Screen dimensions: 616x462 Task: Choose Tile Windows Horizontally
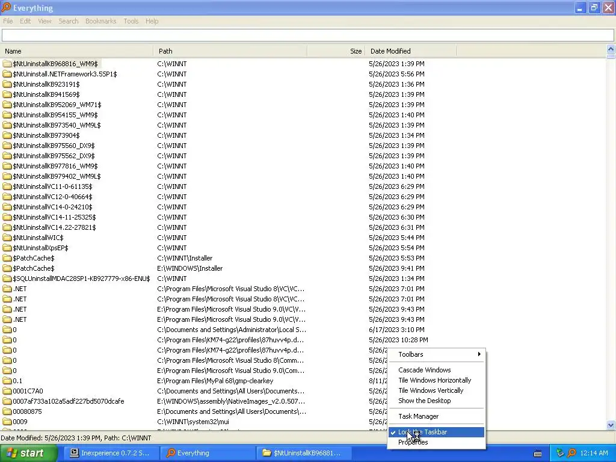(x=436, y=380)
